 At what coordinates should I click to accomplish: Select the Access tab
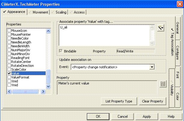[x=77, y=12]
